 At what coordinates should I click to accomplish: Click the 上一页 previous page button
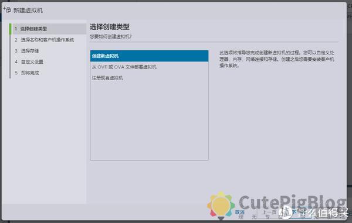tap(269, 212)
